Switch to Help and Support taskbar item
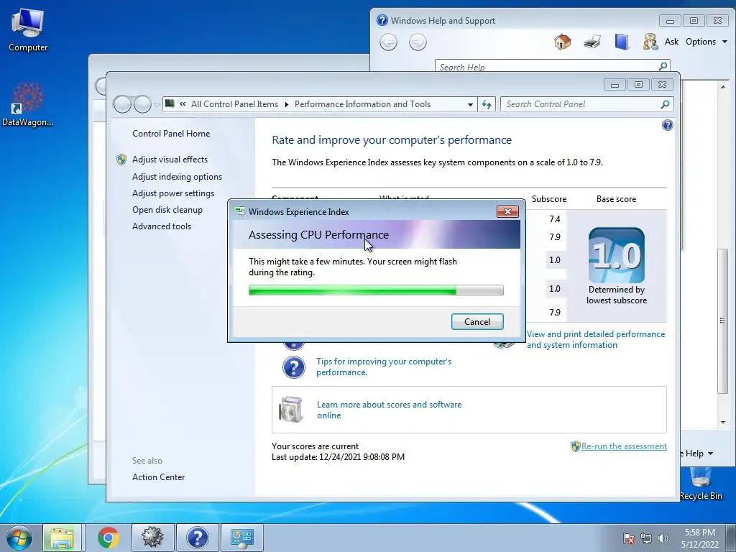This screenshot has height=552, width=736. (x=197, y=538)
